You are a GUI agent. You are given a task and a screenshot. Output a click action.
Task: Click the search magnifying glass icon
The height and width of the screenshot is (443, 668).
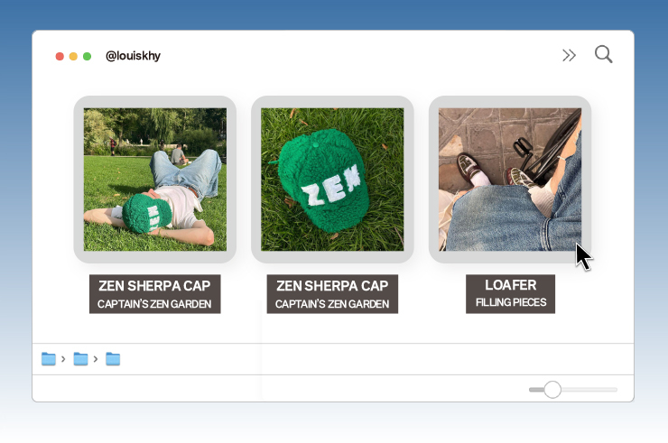603,55
